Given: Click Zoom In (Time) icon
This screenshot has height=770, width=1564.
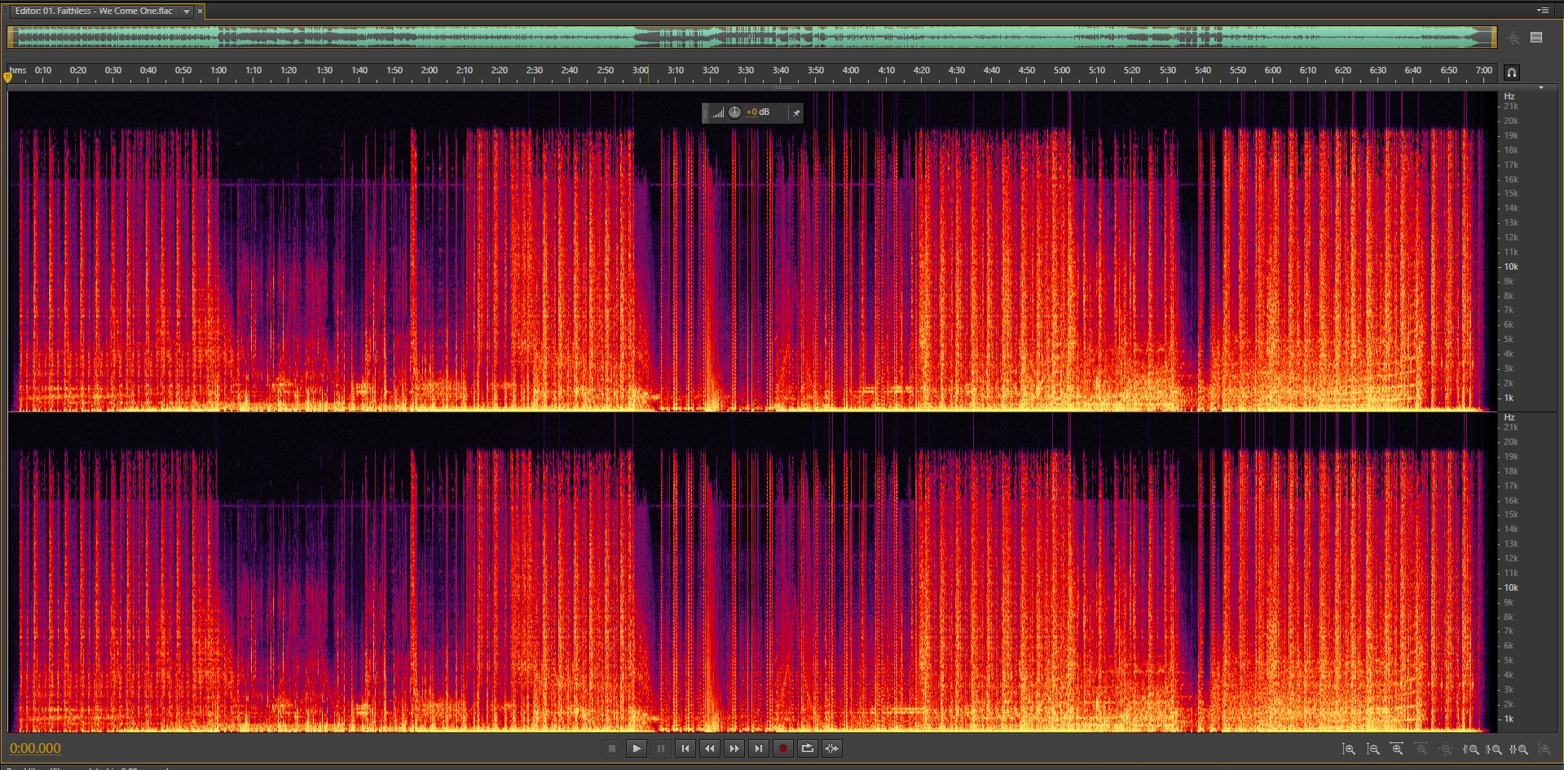Looking at the screenshot, I should point(1397,749).
